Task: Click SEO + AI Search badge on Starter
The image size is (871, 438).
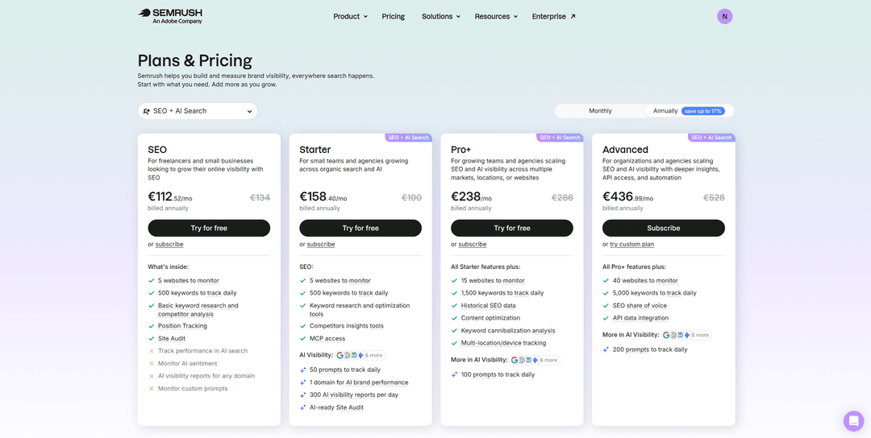Action: (408, 138)
